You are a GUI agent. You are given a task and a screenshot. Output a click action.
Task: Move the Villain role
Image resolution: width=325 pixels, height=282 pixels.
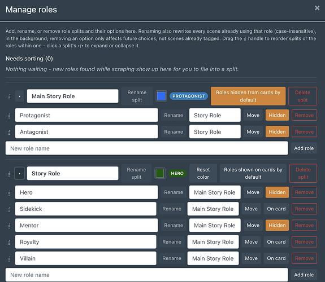[251, 258]
